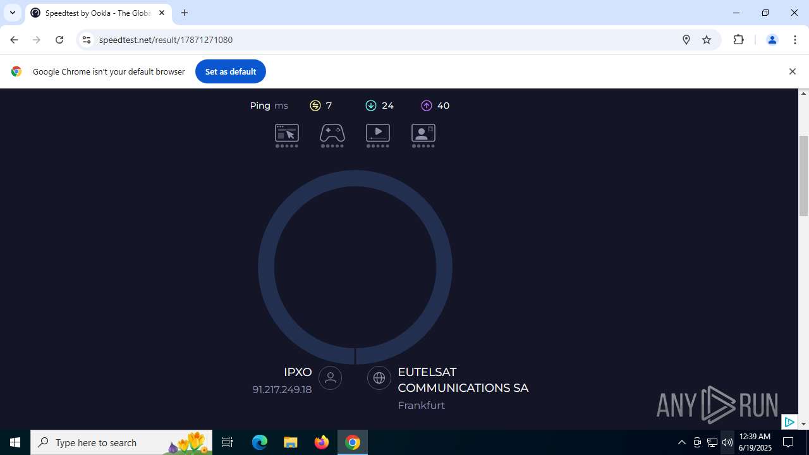View site information icon in the address bar
The image size is (809, 455).
87,40
